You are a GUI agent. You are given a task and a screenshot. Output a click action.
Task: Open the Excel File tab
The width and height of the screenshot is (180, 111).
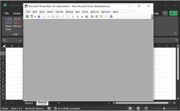tap(7, 13)
